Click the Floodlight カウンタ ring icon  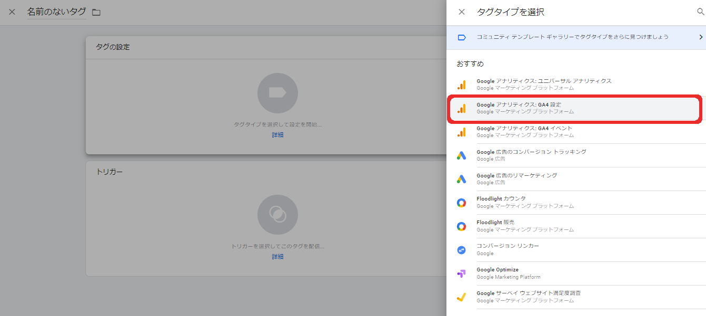tap(461, 203)
